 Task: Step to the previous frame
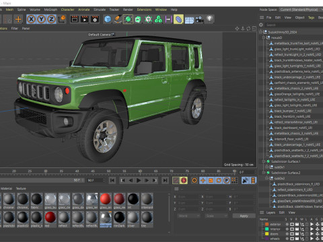point(131,180)
